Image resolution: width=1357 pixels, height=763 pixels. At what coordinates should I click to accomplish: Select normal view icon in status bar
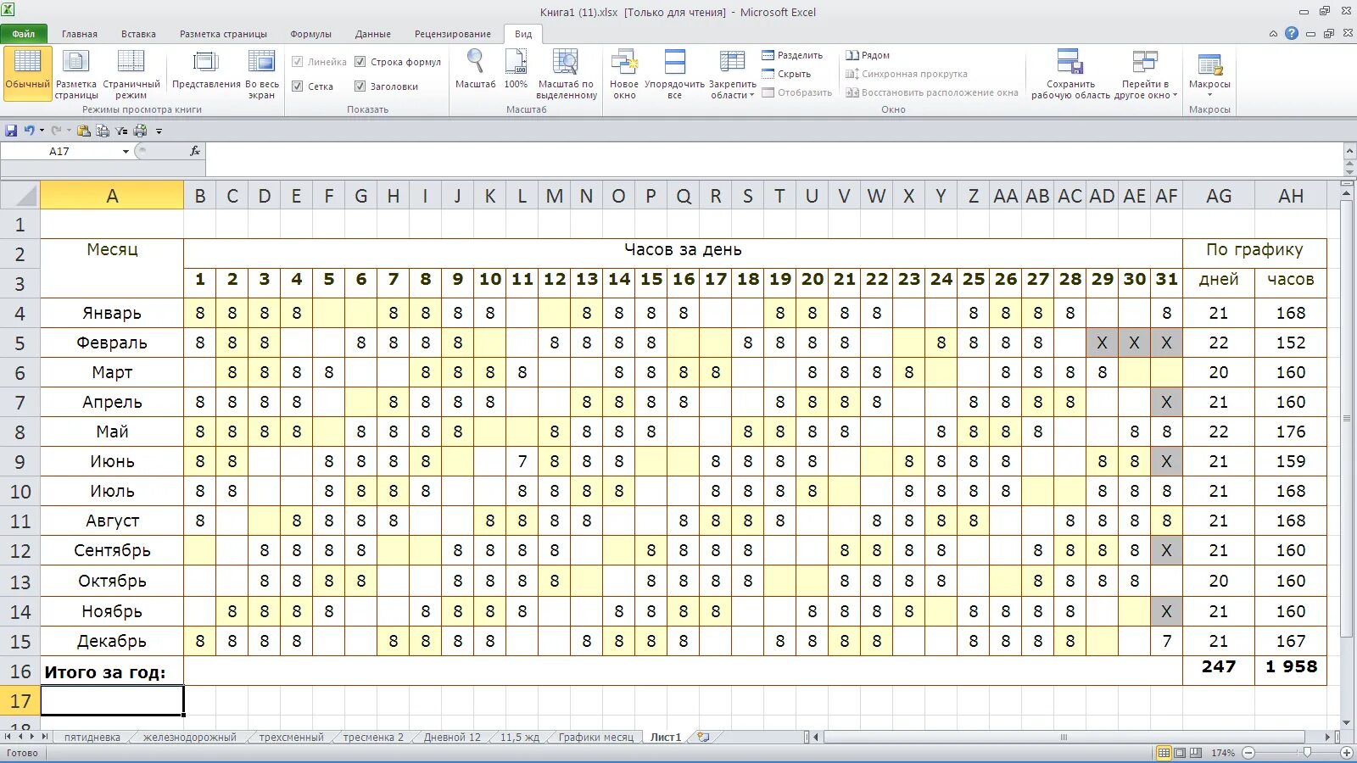pos(1164,753)
